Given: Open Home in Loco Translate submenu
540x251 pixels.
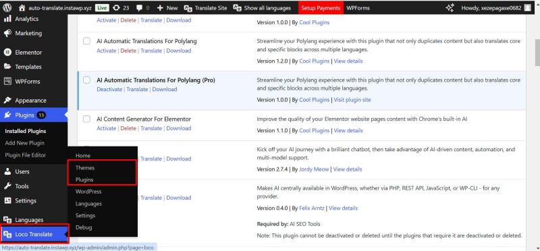Looking at the screenshot, I should tap(83, 156).
